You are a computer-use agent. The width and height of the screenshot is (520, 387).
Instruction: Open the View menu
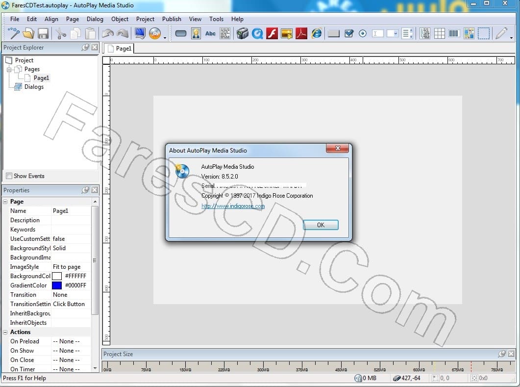pos(195,19)
